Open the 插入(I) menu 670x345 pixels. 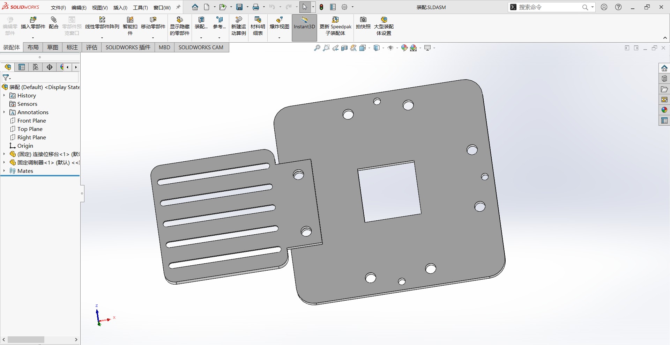click(120, 8)
